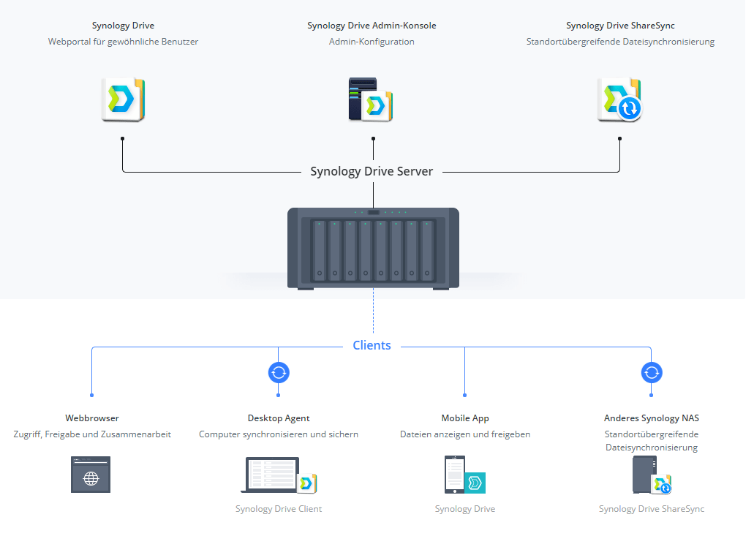Click the Synology Drive ShareSync icon at top

(619, 99)
